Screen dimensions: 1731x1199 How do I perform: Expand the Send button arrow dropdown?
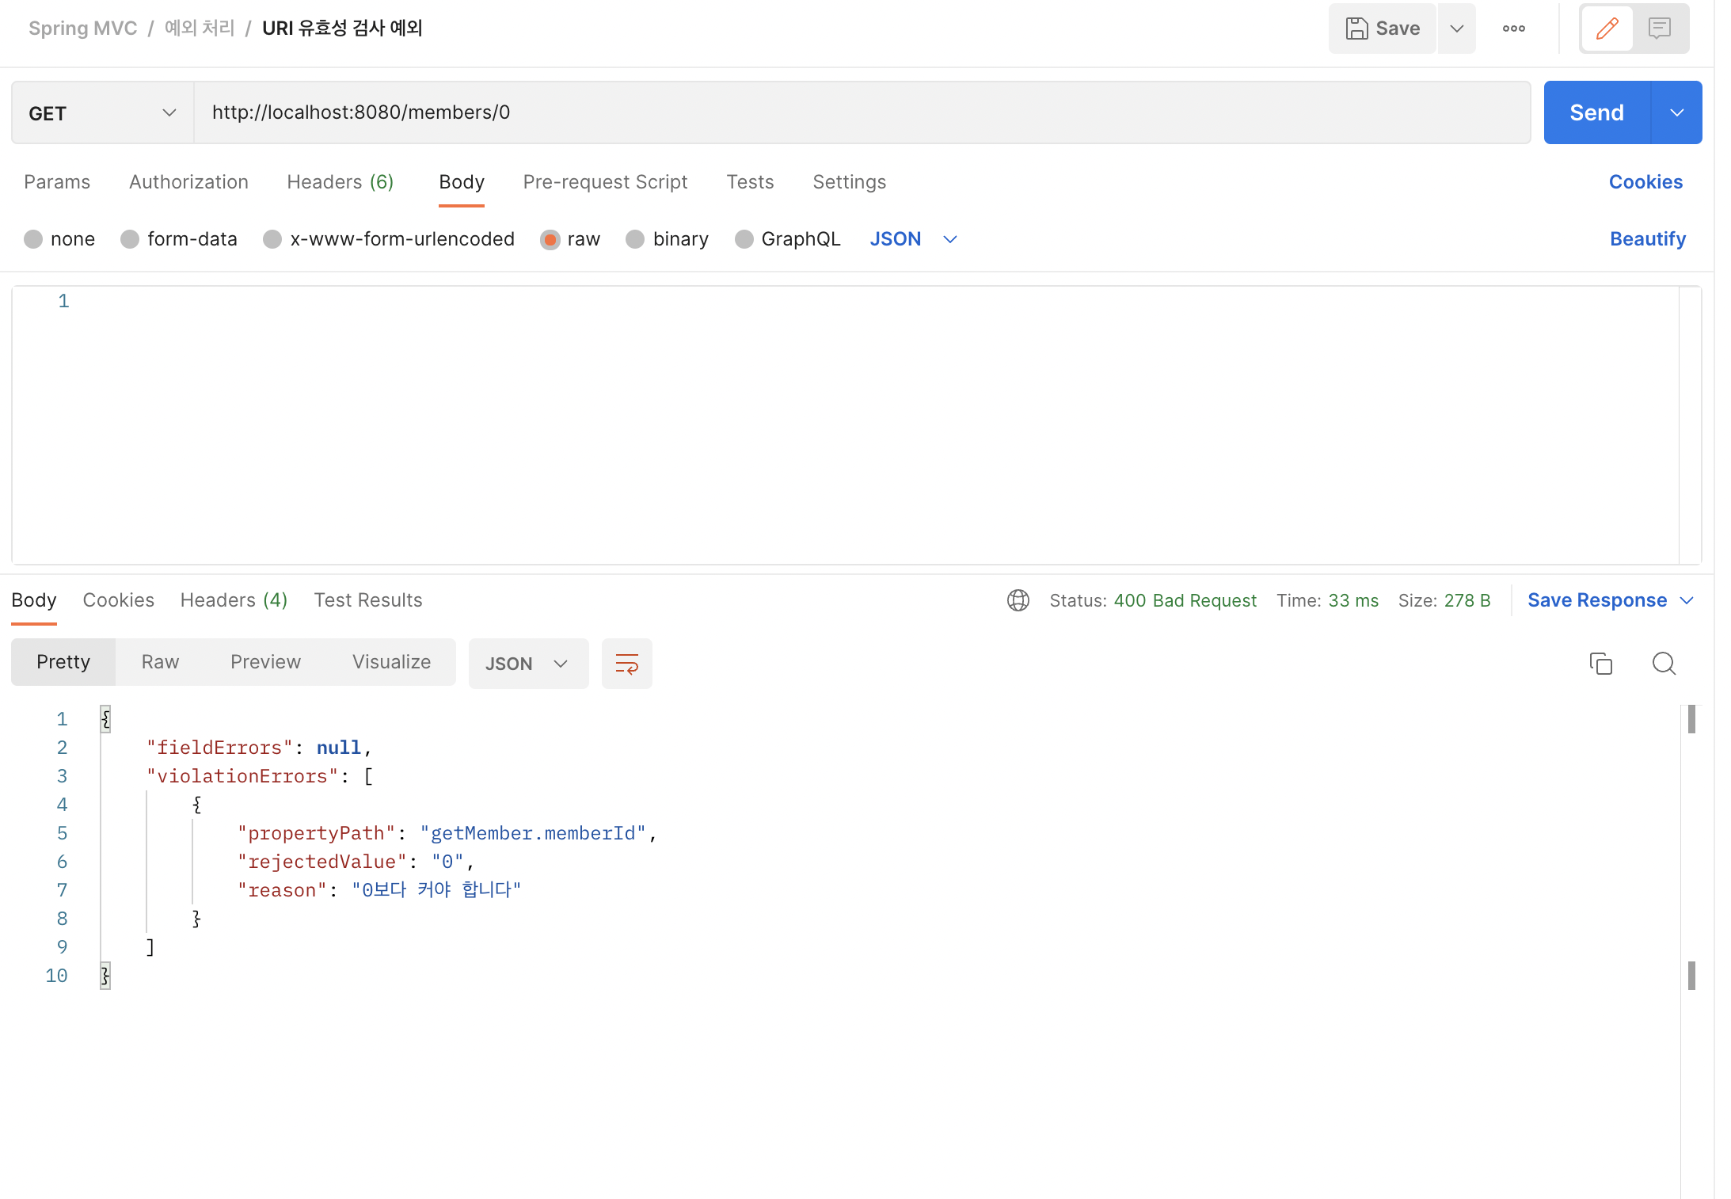(x=1676, y=113)
